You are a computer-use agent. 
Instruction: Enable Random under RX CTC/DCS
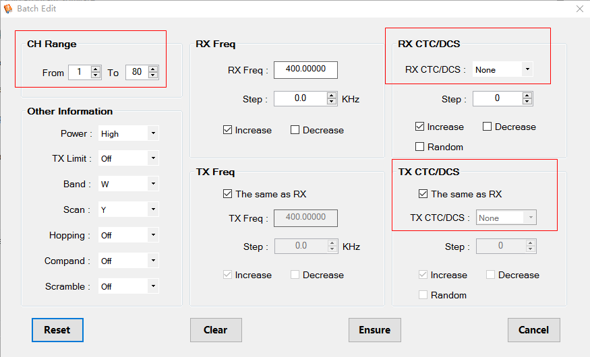pyautogui.click(x=419, y=147)
